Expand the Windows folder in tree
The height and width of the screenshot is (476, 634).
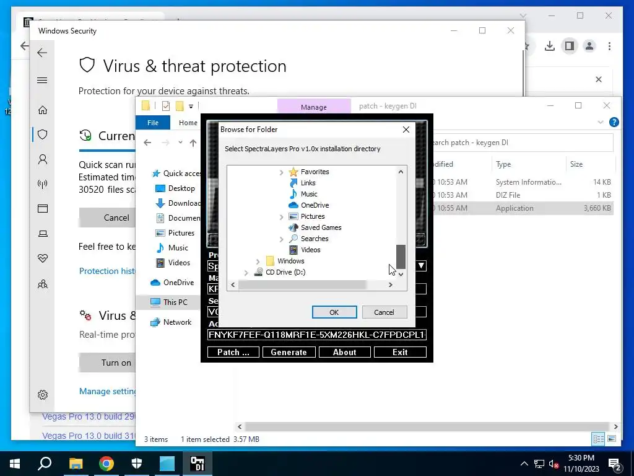coord(258,261)
